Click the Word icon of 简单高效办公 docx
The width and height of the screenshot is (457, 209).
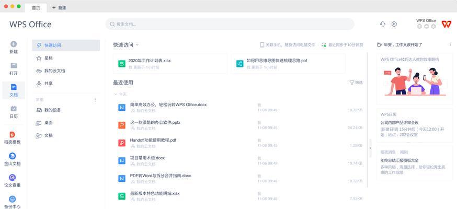[122, 108]
